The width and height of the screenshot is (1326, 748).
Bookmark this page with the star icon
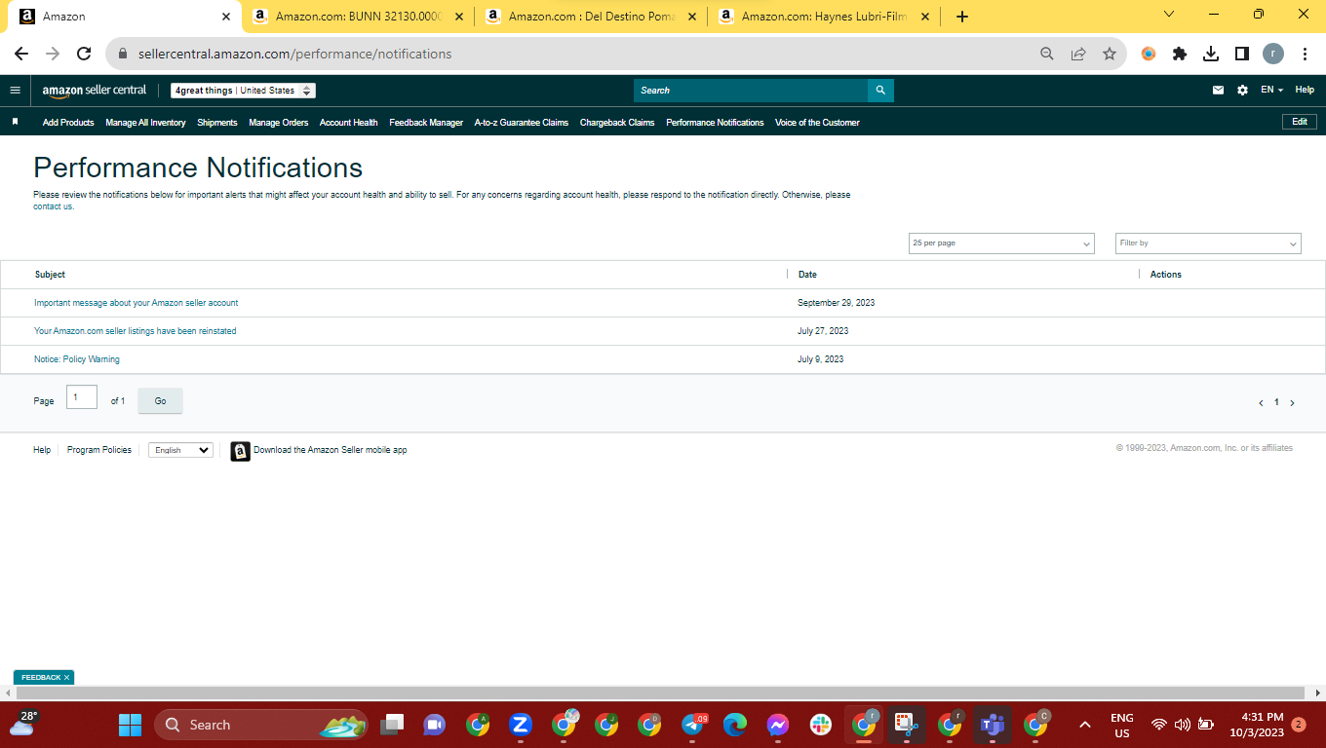[1110, 55]
